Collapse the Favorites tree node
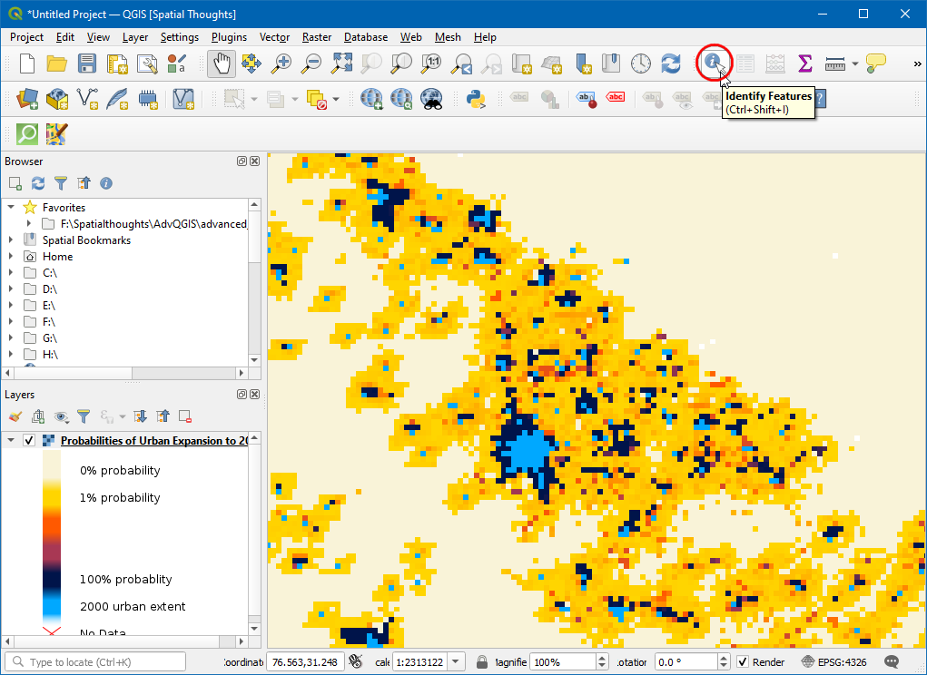The width and height of the screenshot is (927, 675). coord(11,208)
